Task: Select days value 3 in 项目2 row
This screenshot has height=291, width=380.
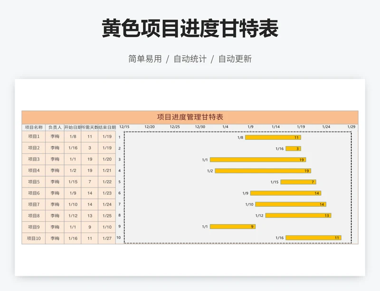Action: [x=90, y=148]
